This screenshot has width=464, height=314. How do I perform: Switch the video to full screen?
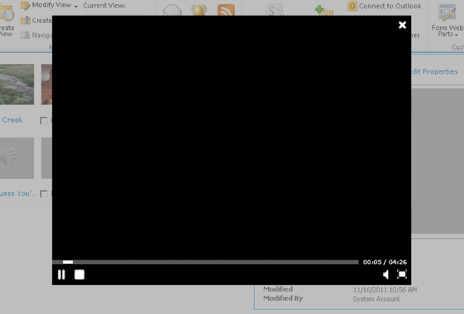coord(402,274)
